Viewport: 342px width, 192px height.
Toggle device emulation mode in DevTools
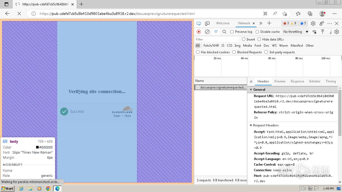207,23
